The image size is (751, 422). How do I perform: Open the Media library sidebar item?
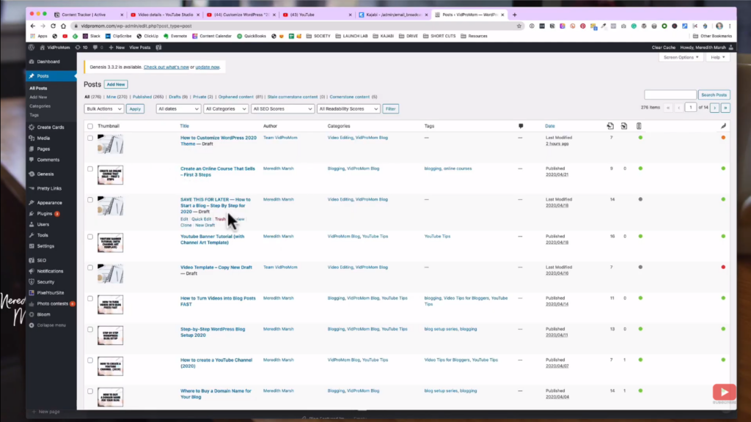(43, 138)
